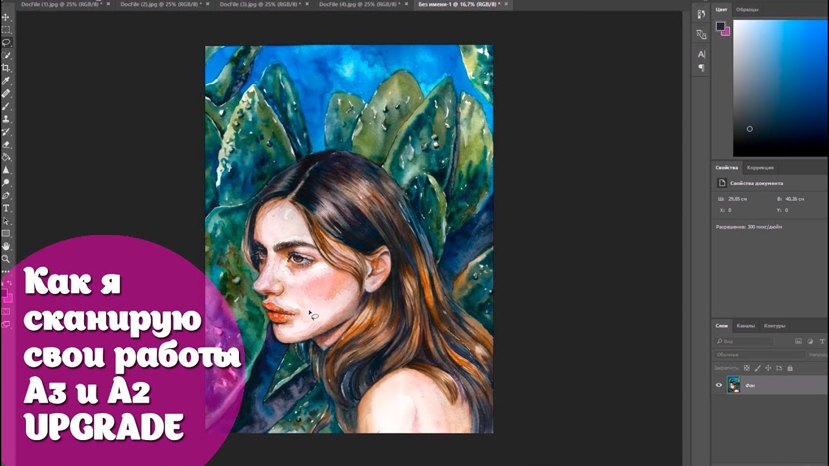Image resolution: width=829 pixels, height=466 pixels.
Task: Toggle the pixel layer filter
Action: [x=798, y=341]
